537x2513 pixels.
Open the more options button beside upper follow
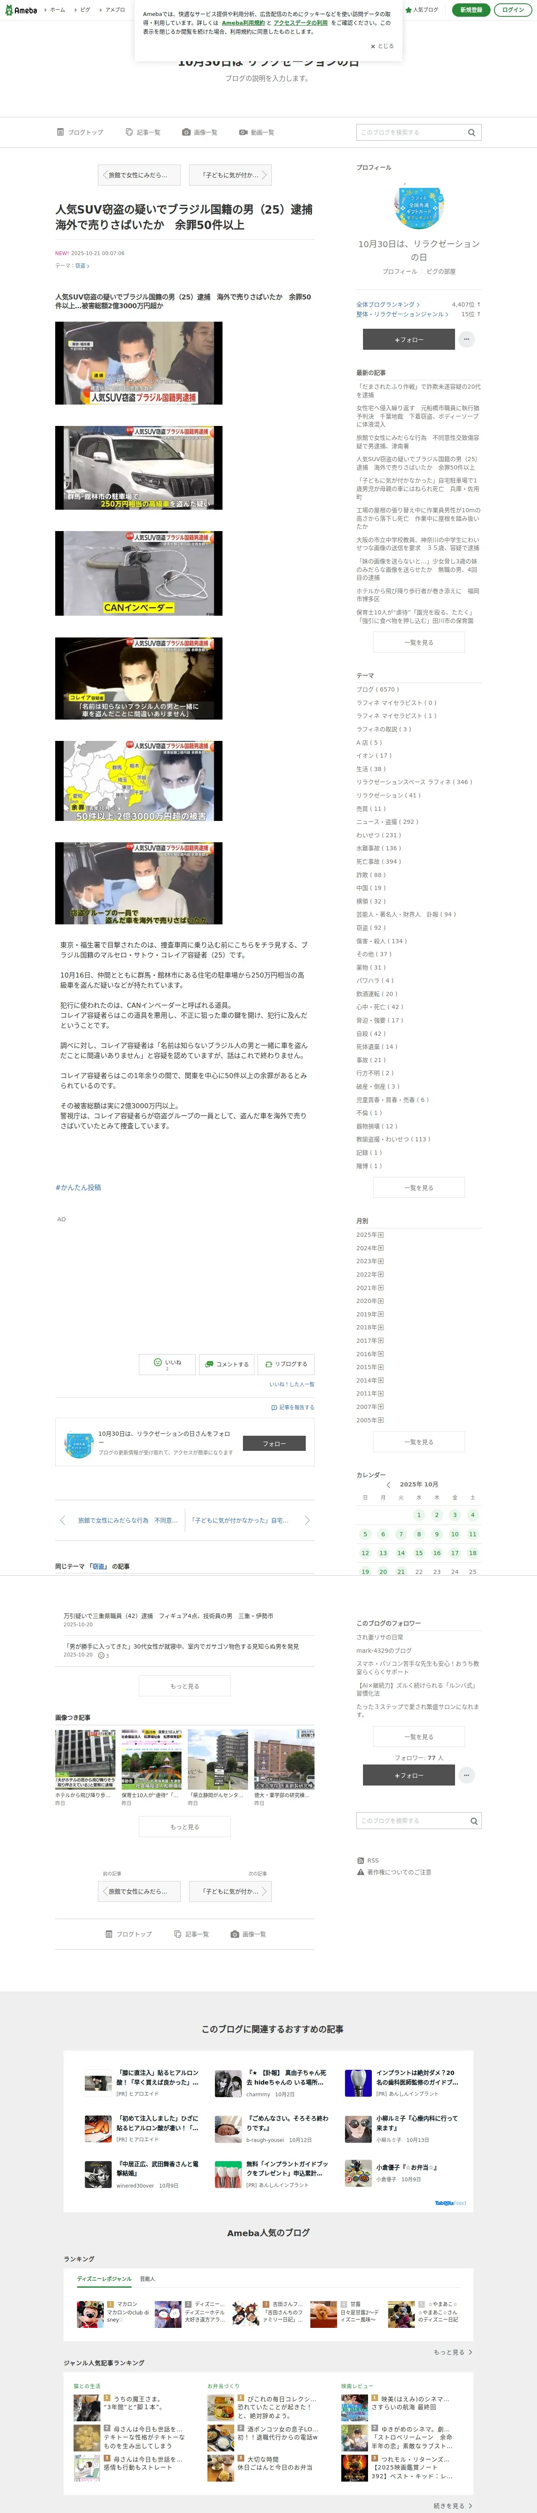point(467,340)
